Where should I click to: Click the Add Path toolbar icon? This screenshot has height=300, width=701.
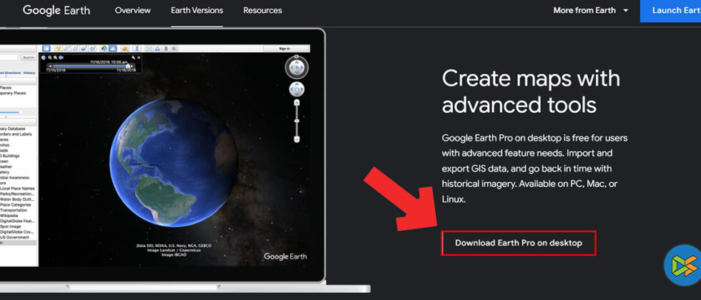pos(75,49)
